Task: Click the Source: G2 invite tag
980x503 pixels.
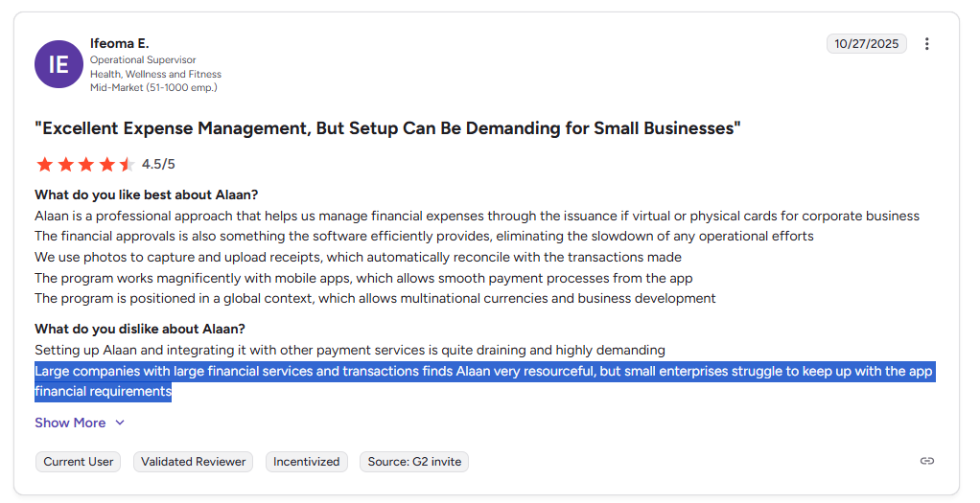Action: (414, 462)
